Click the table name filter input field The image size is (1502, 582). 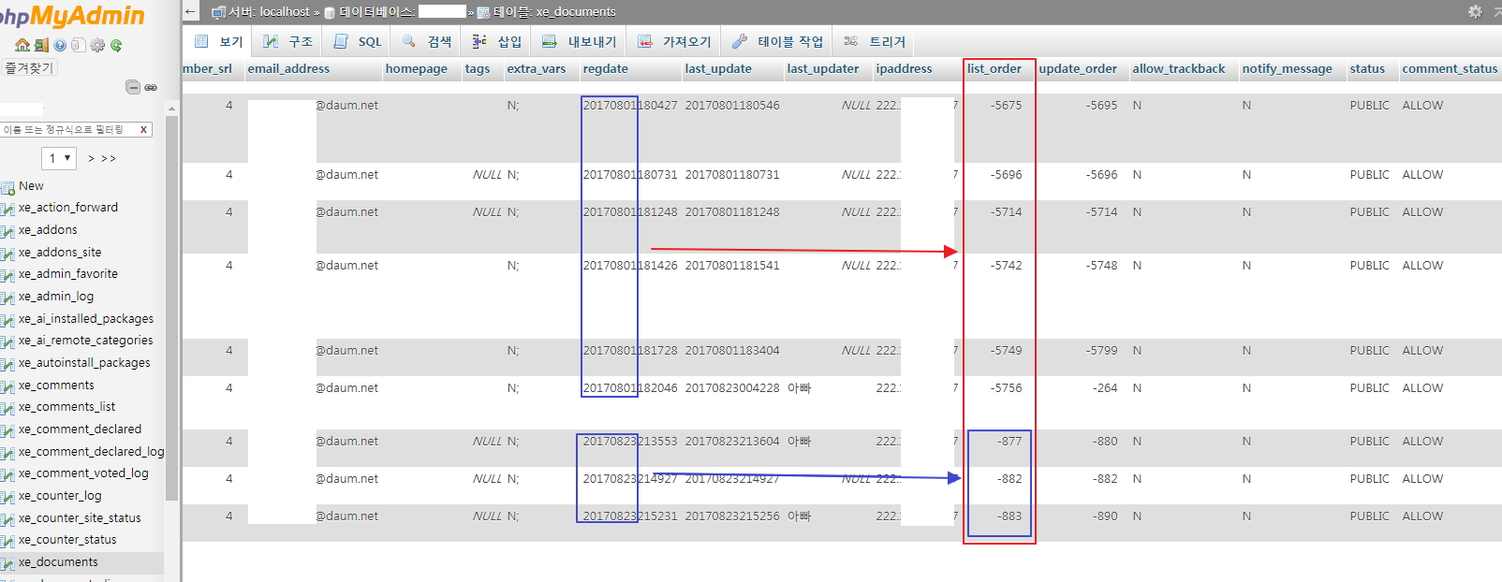coord(67,129)
